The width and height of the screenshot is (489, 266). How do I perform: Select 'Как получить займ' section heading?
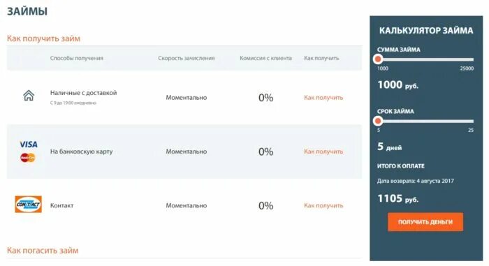(43, 38)
